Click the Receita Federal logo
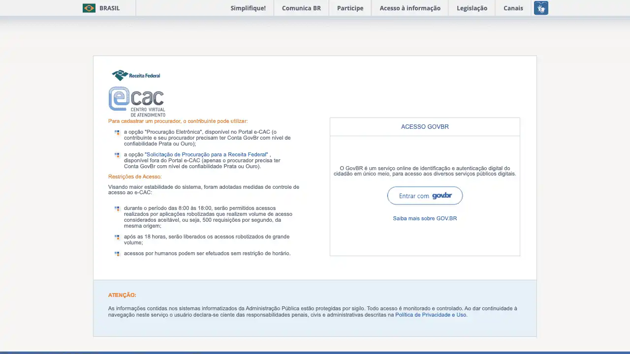Image resolution: width=630 pixels, height=354 pixels. tap(136, 75)
